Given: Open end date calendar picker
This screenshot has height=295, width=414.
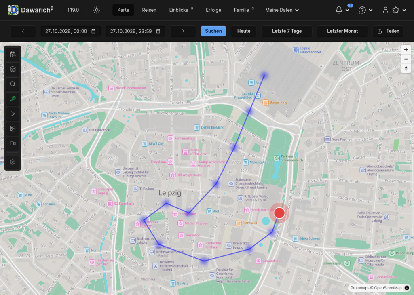Looking at the screenshot, I should point(158,31).
